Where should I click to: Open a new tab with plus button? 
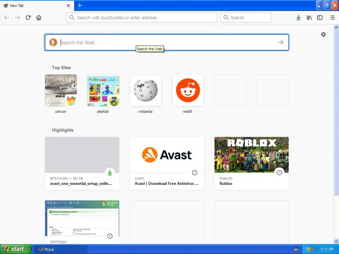(80, 5)
